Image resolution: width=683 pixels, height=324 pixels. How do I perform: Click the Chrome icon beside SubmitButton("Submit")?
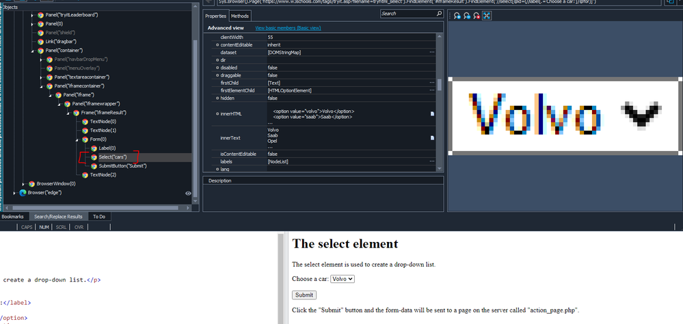pos(94,166)
